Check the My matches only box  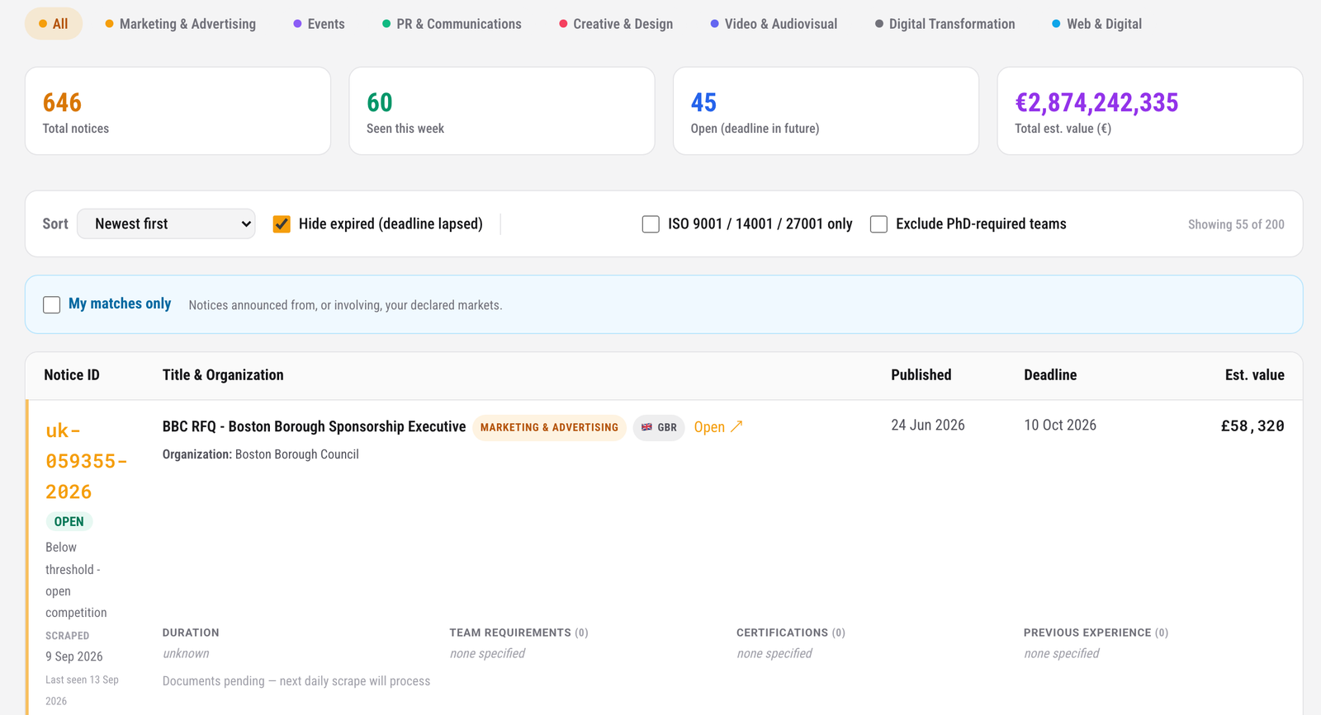click(x=51, y=304)
